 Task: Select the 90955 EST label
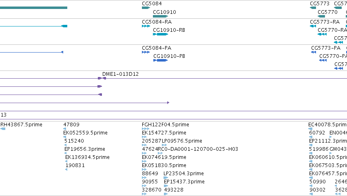pyautogui.click(x=150, y=182)
